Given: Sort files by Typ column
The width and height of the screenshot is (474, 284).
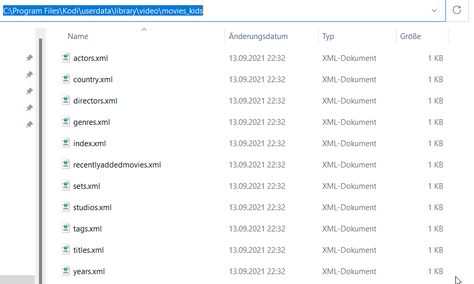Looking at the screenshot, I should [x=328, y=36].
